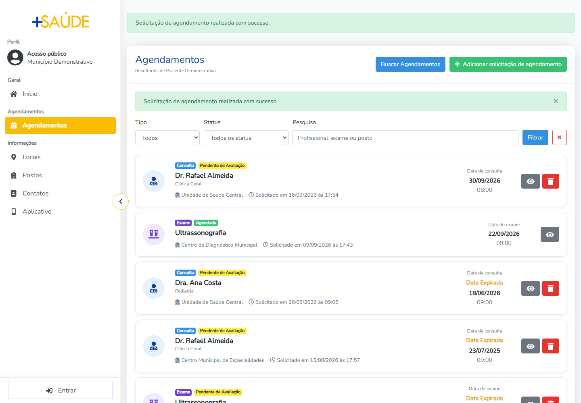Click Solicitado em 09/09/2026 às 17:43

[x=311, y=245]
